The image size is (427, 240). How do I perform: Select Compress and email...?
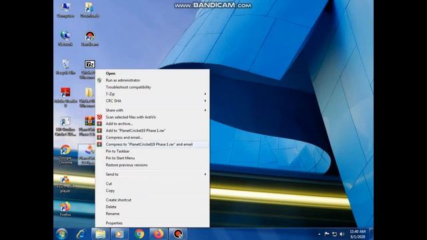(152, 137)
